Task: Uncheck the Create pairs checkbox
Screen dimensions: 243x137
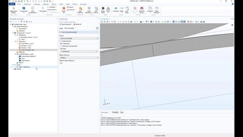Action: click(61, 44)
